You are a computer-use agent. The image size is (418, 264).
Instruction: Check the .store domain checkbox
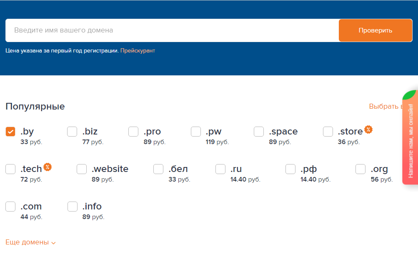328,132
